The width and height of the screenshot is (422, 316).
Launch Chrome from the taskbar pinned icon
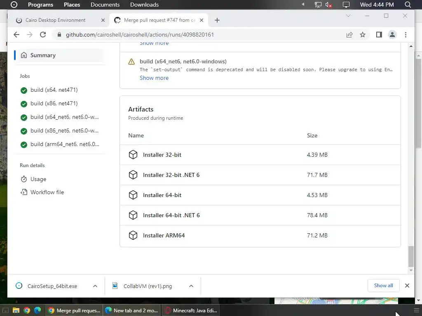coord(27,311)
